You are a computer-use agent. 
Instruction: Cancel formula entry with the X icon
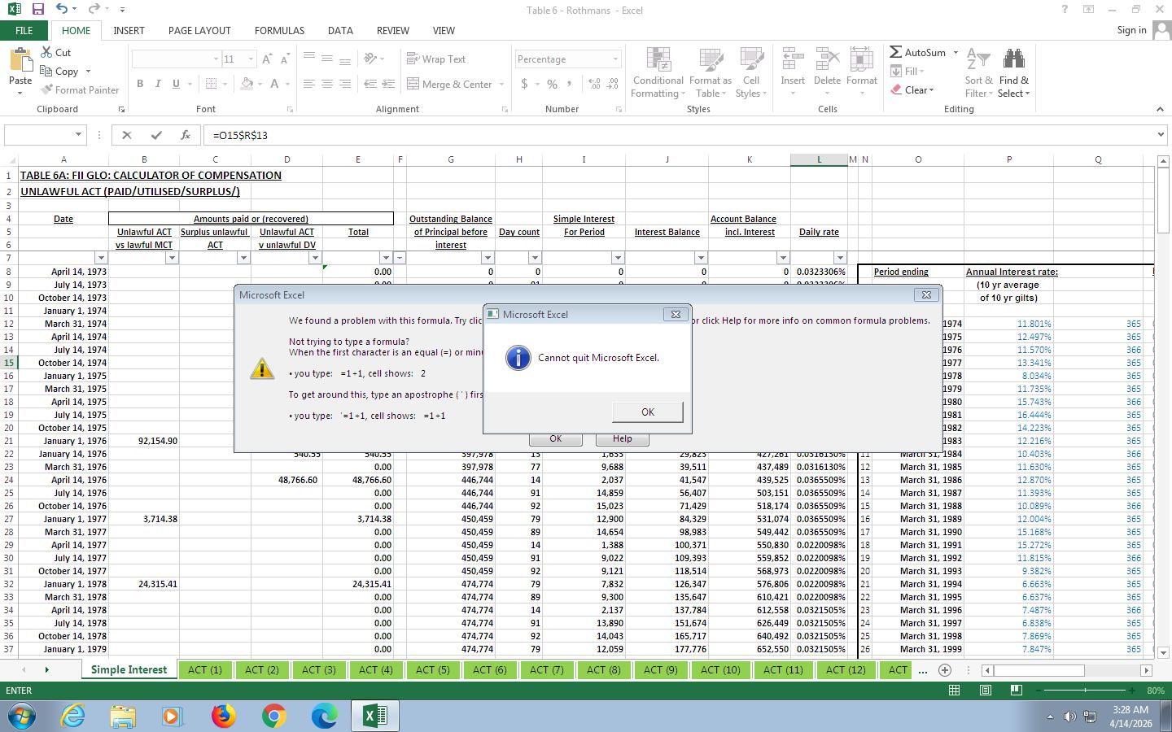tap(127, 135)
